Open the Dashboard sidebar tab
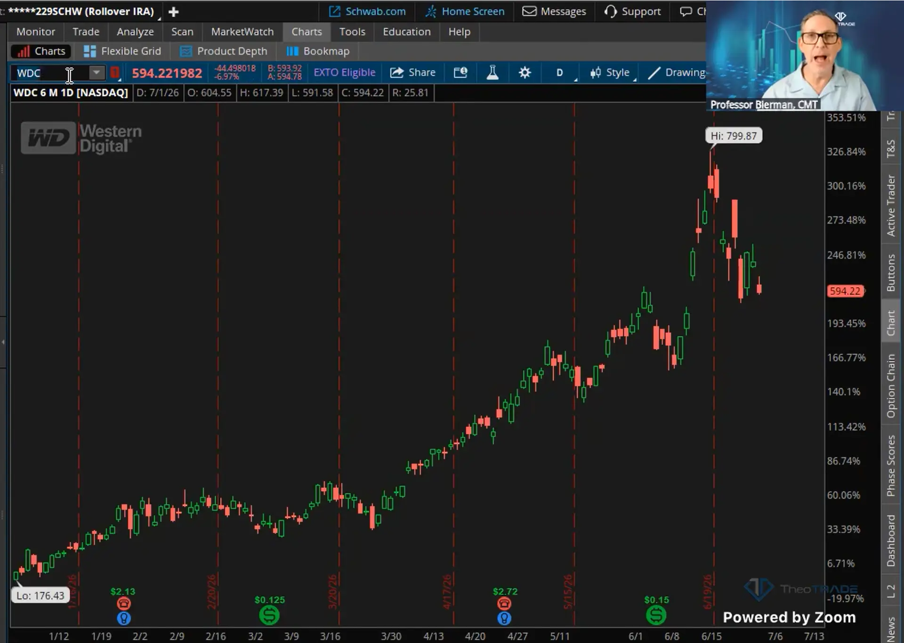The height and width of the screenshot is (643, 904). point(891,540)
